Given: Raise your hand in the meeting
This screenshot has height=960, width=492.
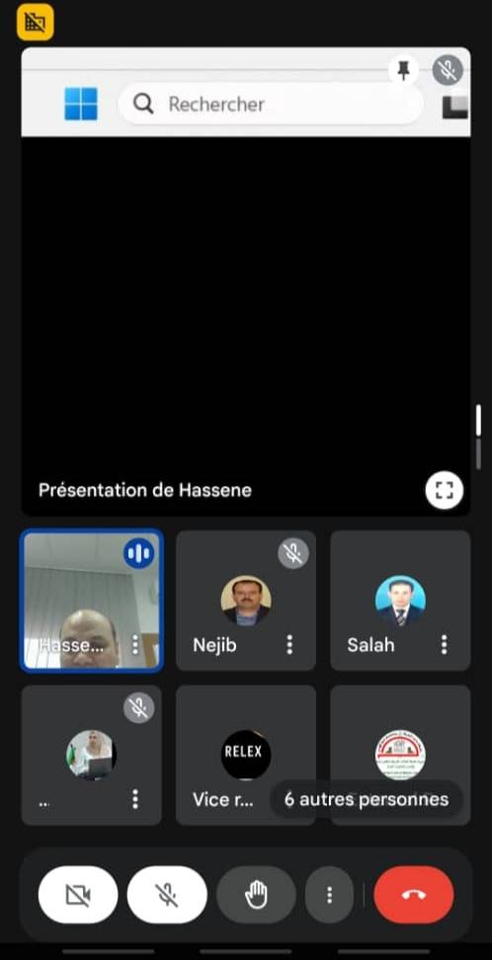Looking at the screenshot, I should (x=256, y=895).
